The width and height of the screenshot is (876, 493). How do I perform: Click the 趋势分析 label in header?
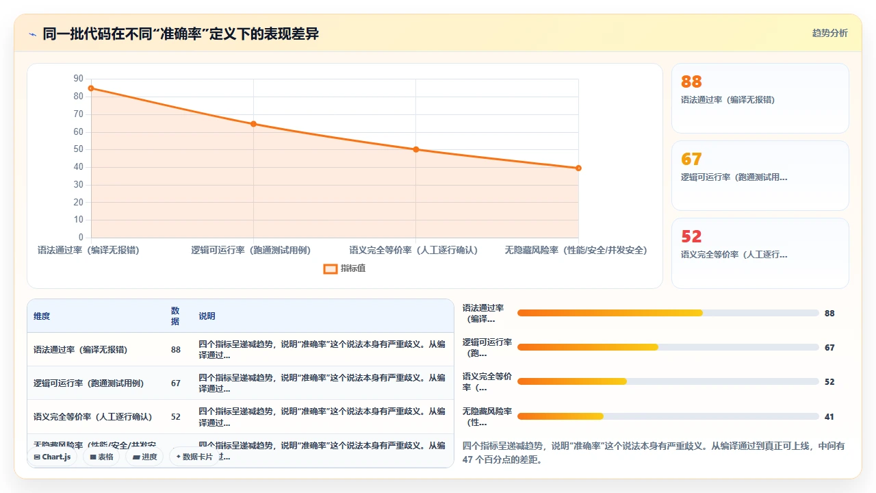point(829,33)
